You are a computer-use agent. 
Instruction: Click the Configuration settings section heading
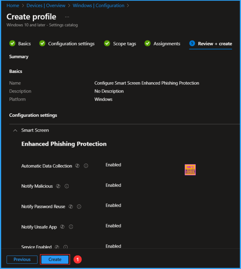tap(33, 115)
